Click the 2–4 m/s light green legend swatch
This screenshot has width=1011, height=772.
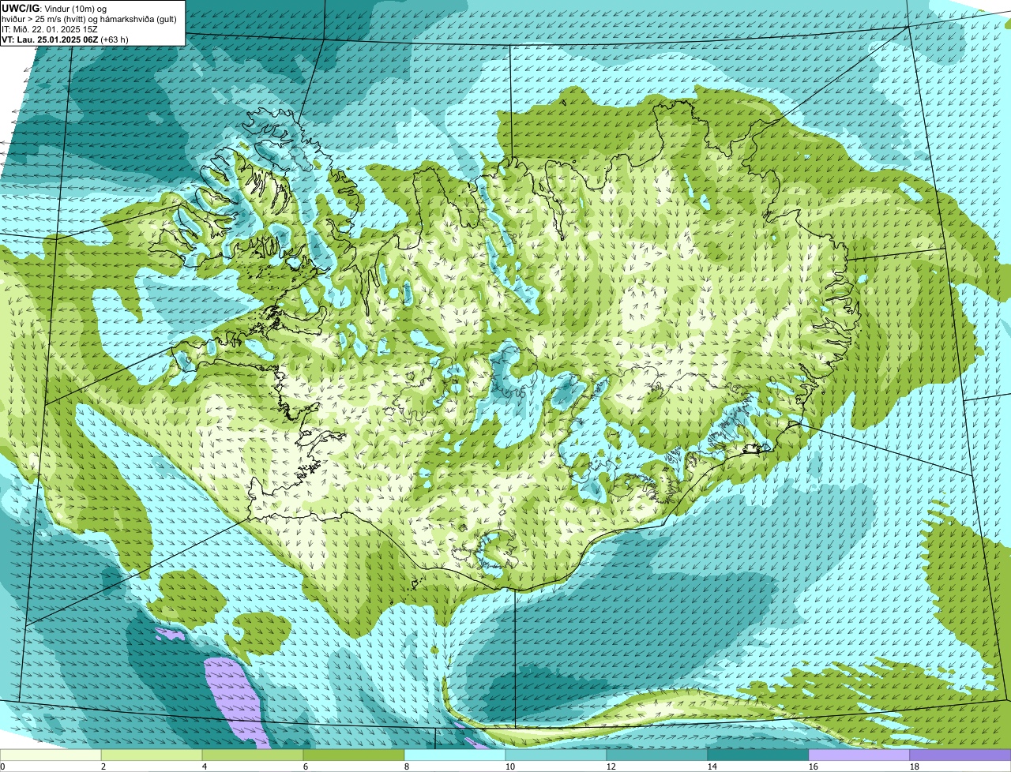coord(152,755)
